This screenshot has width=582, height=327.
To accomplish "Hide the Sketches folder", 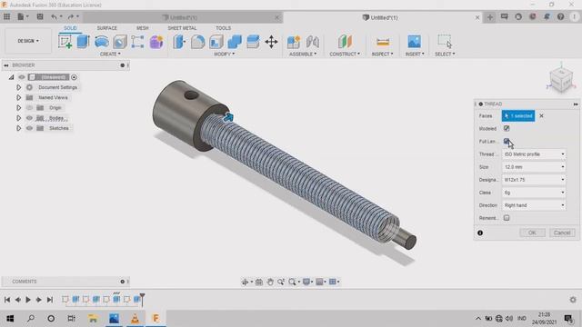I will [29, 128].
